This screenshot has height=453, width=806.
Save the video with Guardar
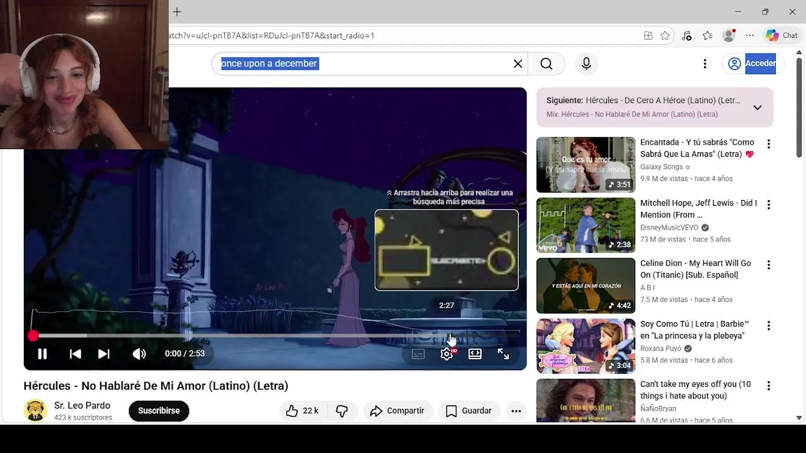point(469,411)
